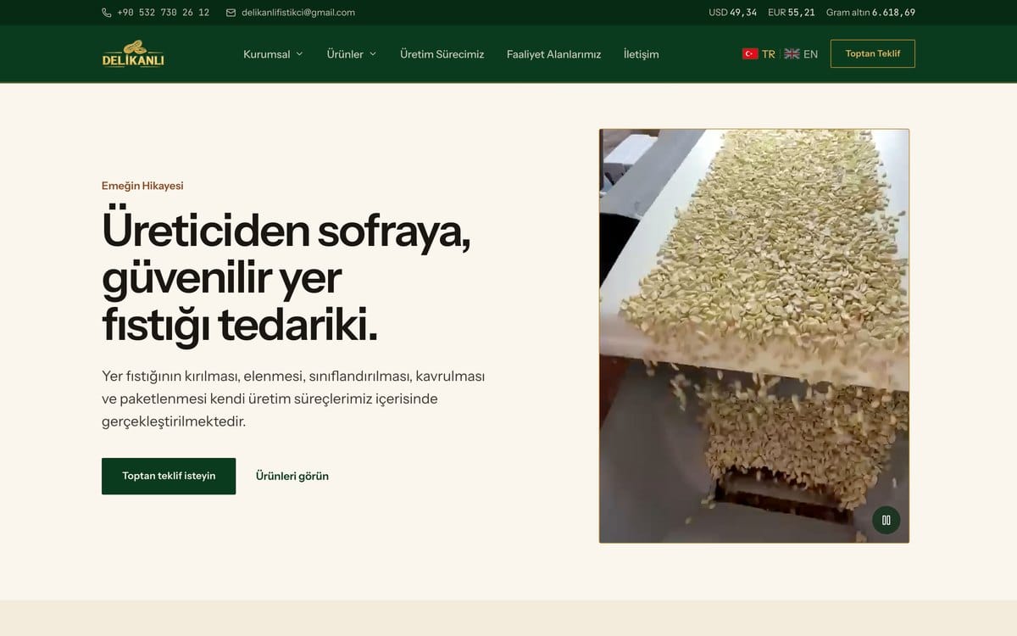Click the phone icon in top bar
1017x636 pixels.
(107, 13)
